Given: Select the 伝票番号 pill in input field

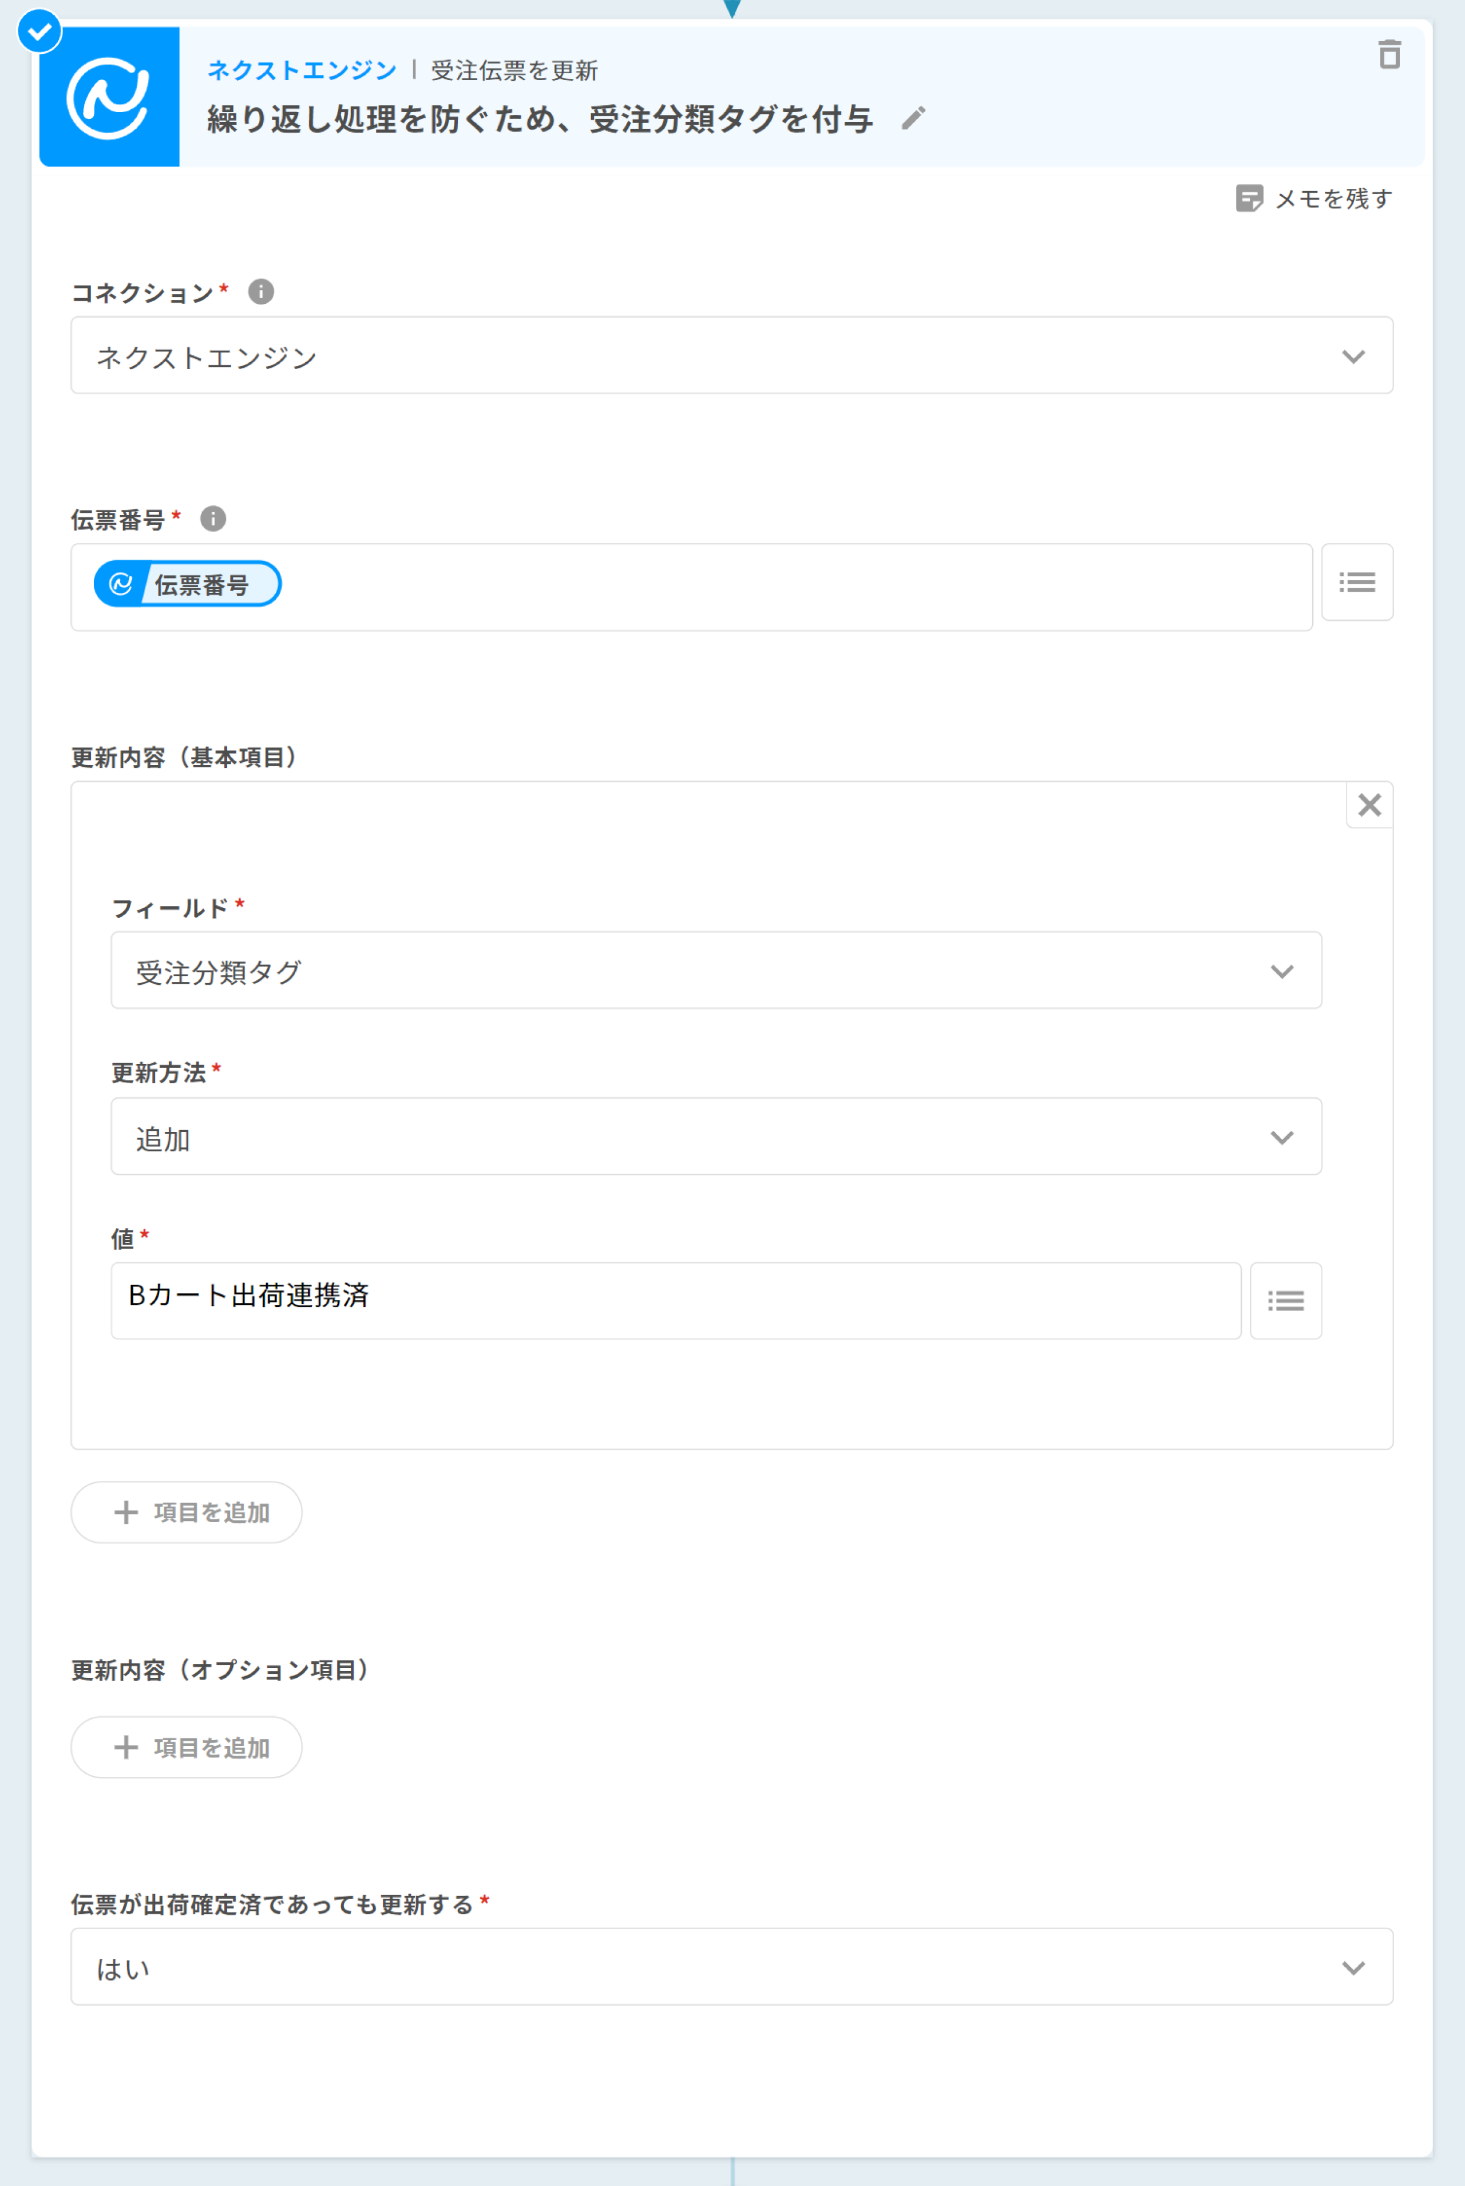Looking at the screenshot, I should tap(187, 585).
